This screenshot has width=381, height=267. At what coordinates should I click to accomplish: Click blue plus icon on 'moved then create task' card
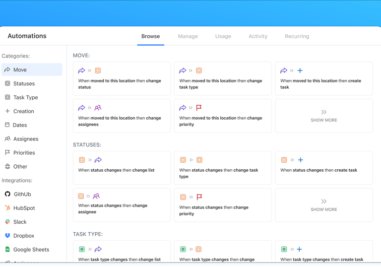tap(300, 70)
